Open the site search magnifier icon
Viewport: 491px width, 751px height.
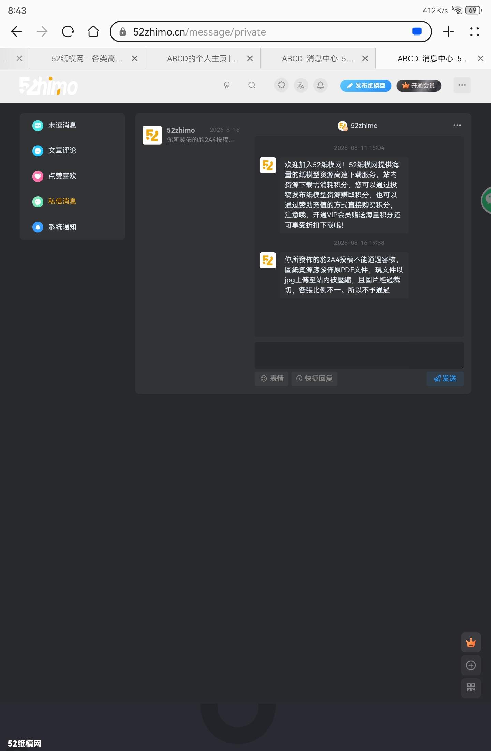click(x=252, y=85)
